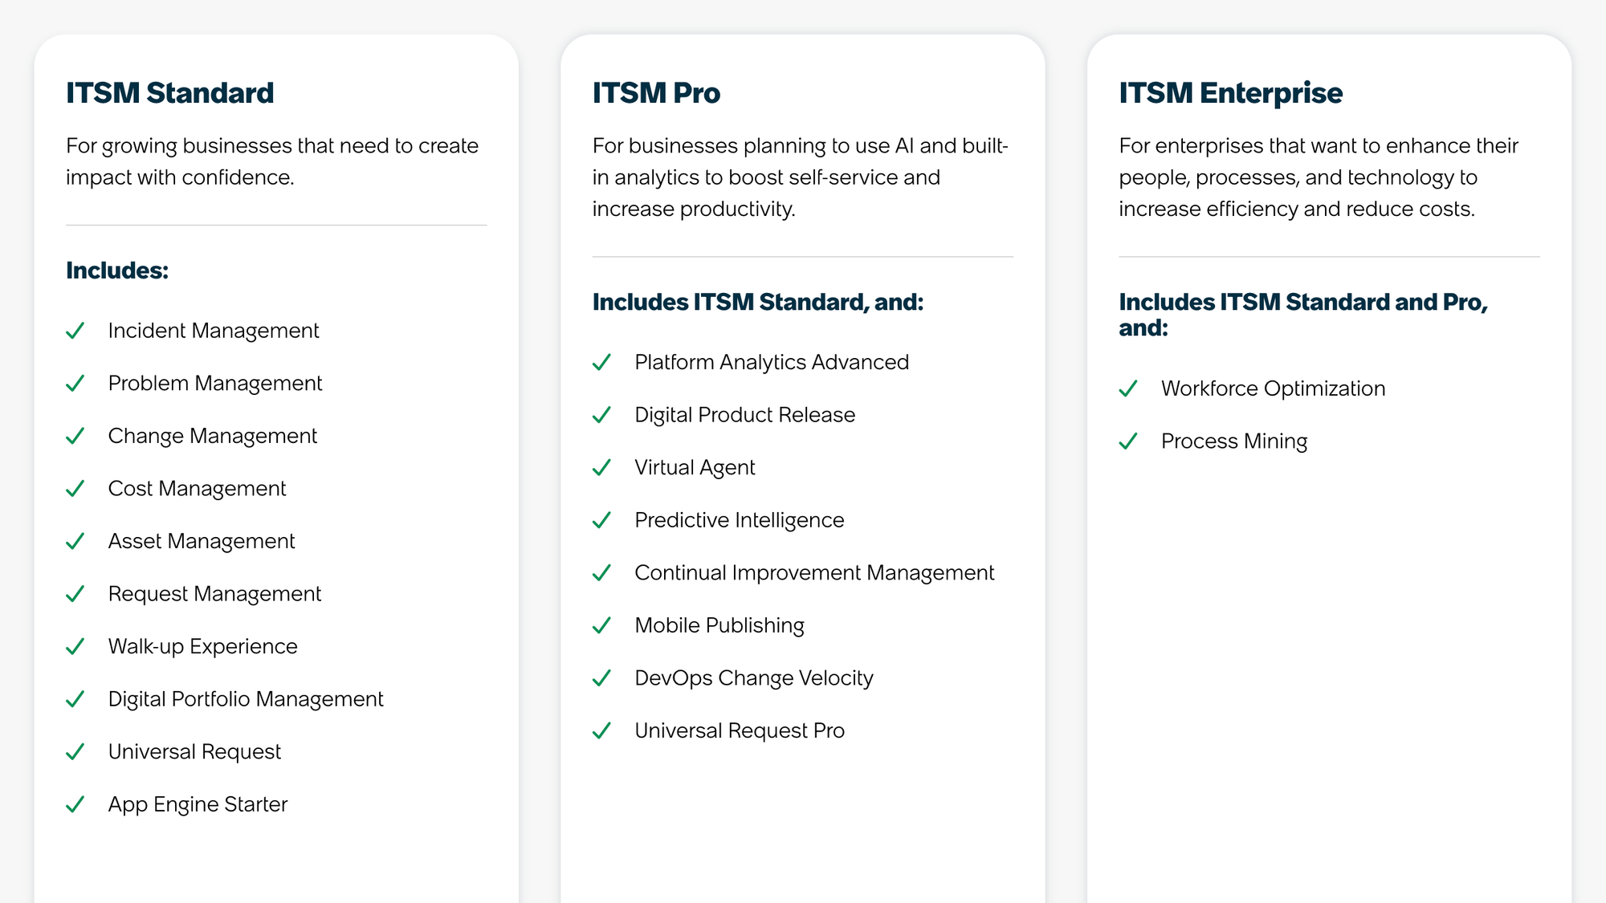Screen dimensions: 1606x903
Task: Click the checkmark beside Universal Request Pro
Action: click(602, 731)
